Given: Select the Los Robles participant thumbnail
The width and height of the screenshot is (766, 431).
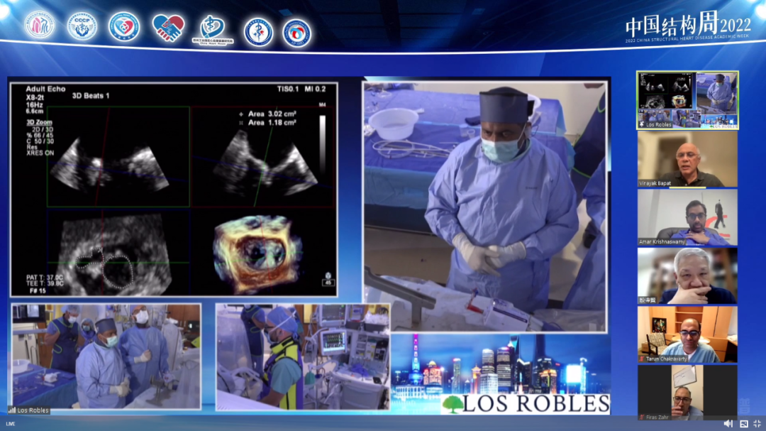Looking at the screenshot, I should click(687, 100).
